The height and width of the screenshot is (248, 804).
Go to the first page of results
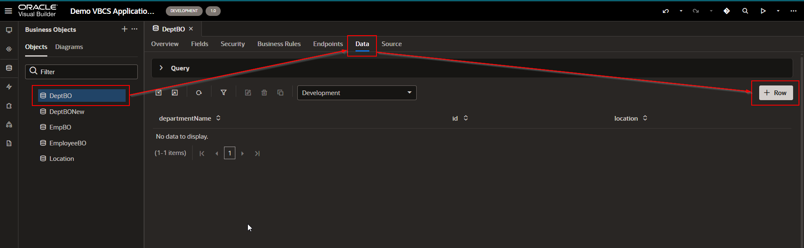coord(202,153)
